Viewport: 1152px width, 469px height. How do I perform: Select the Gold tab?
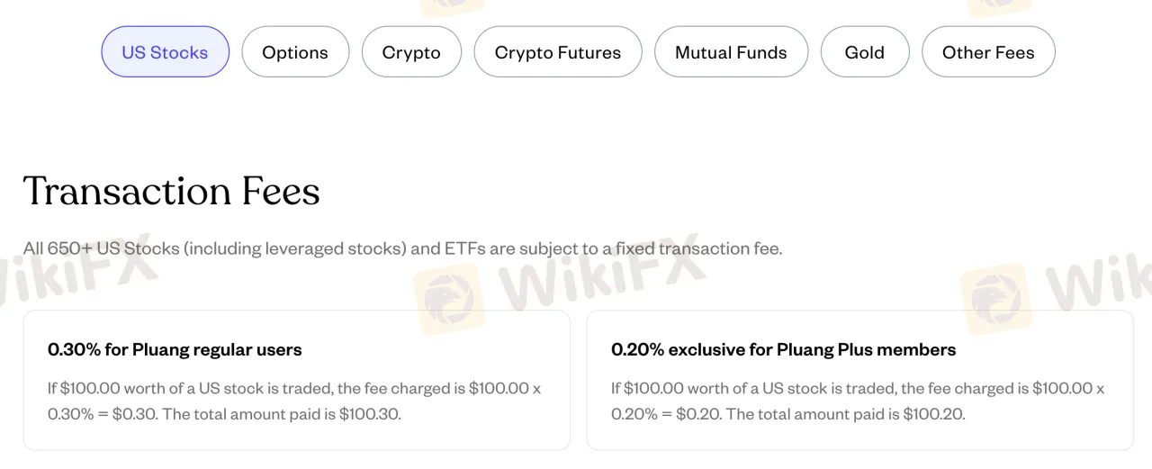point(865,52)
